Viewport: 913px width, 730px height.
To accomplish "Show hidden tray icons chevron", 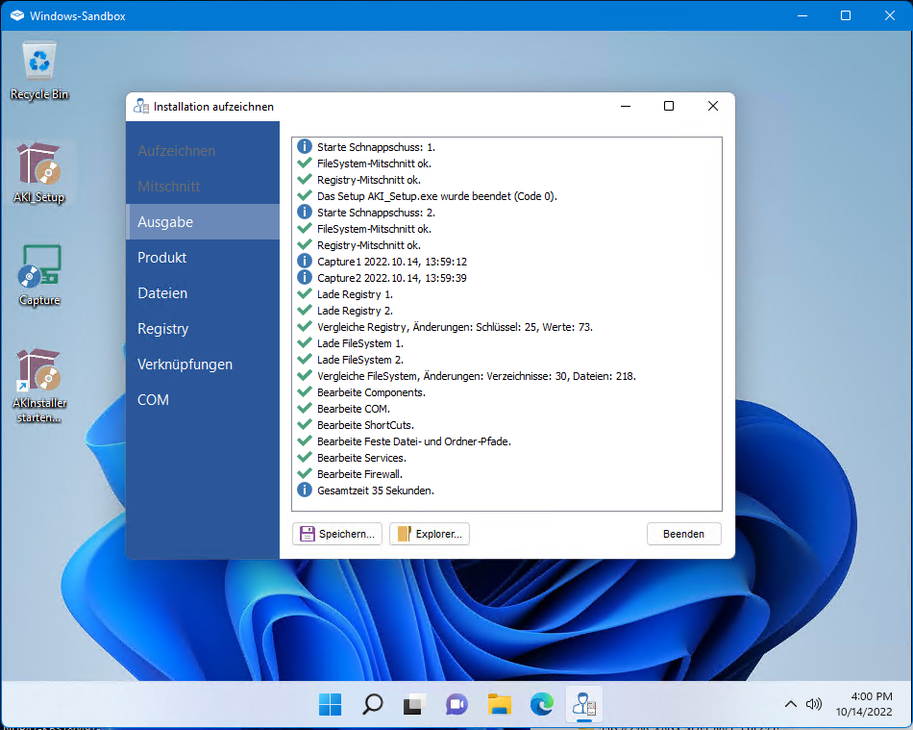I will pyautogui.click(x=790, y=704).
